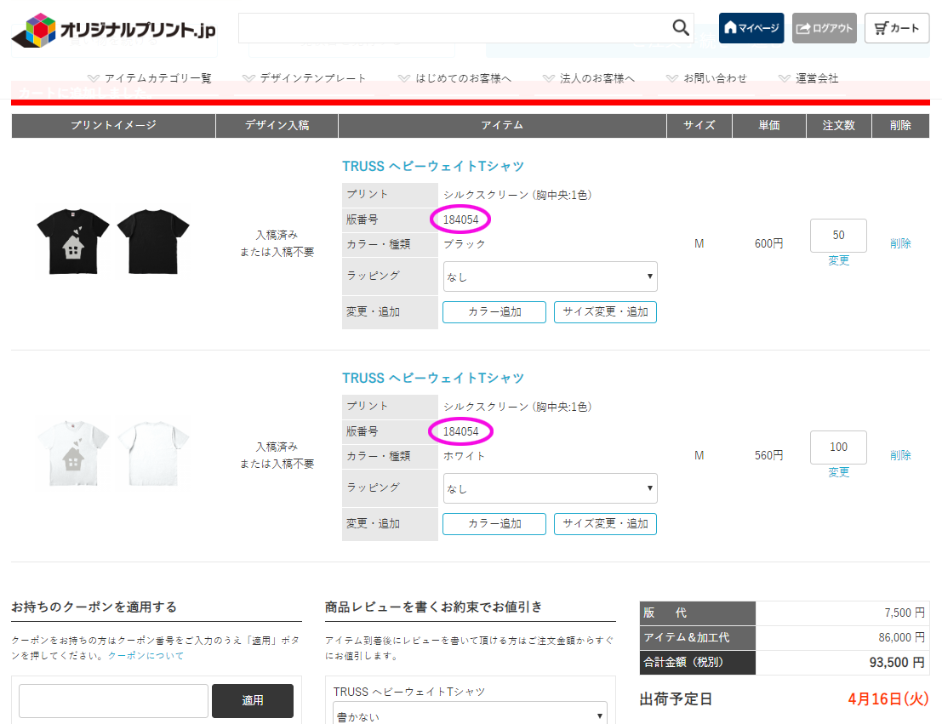Click the 注文数 column header
The height and width of the screenshot is (724, 942).
coord(839,126)
